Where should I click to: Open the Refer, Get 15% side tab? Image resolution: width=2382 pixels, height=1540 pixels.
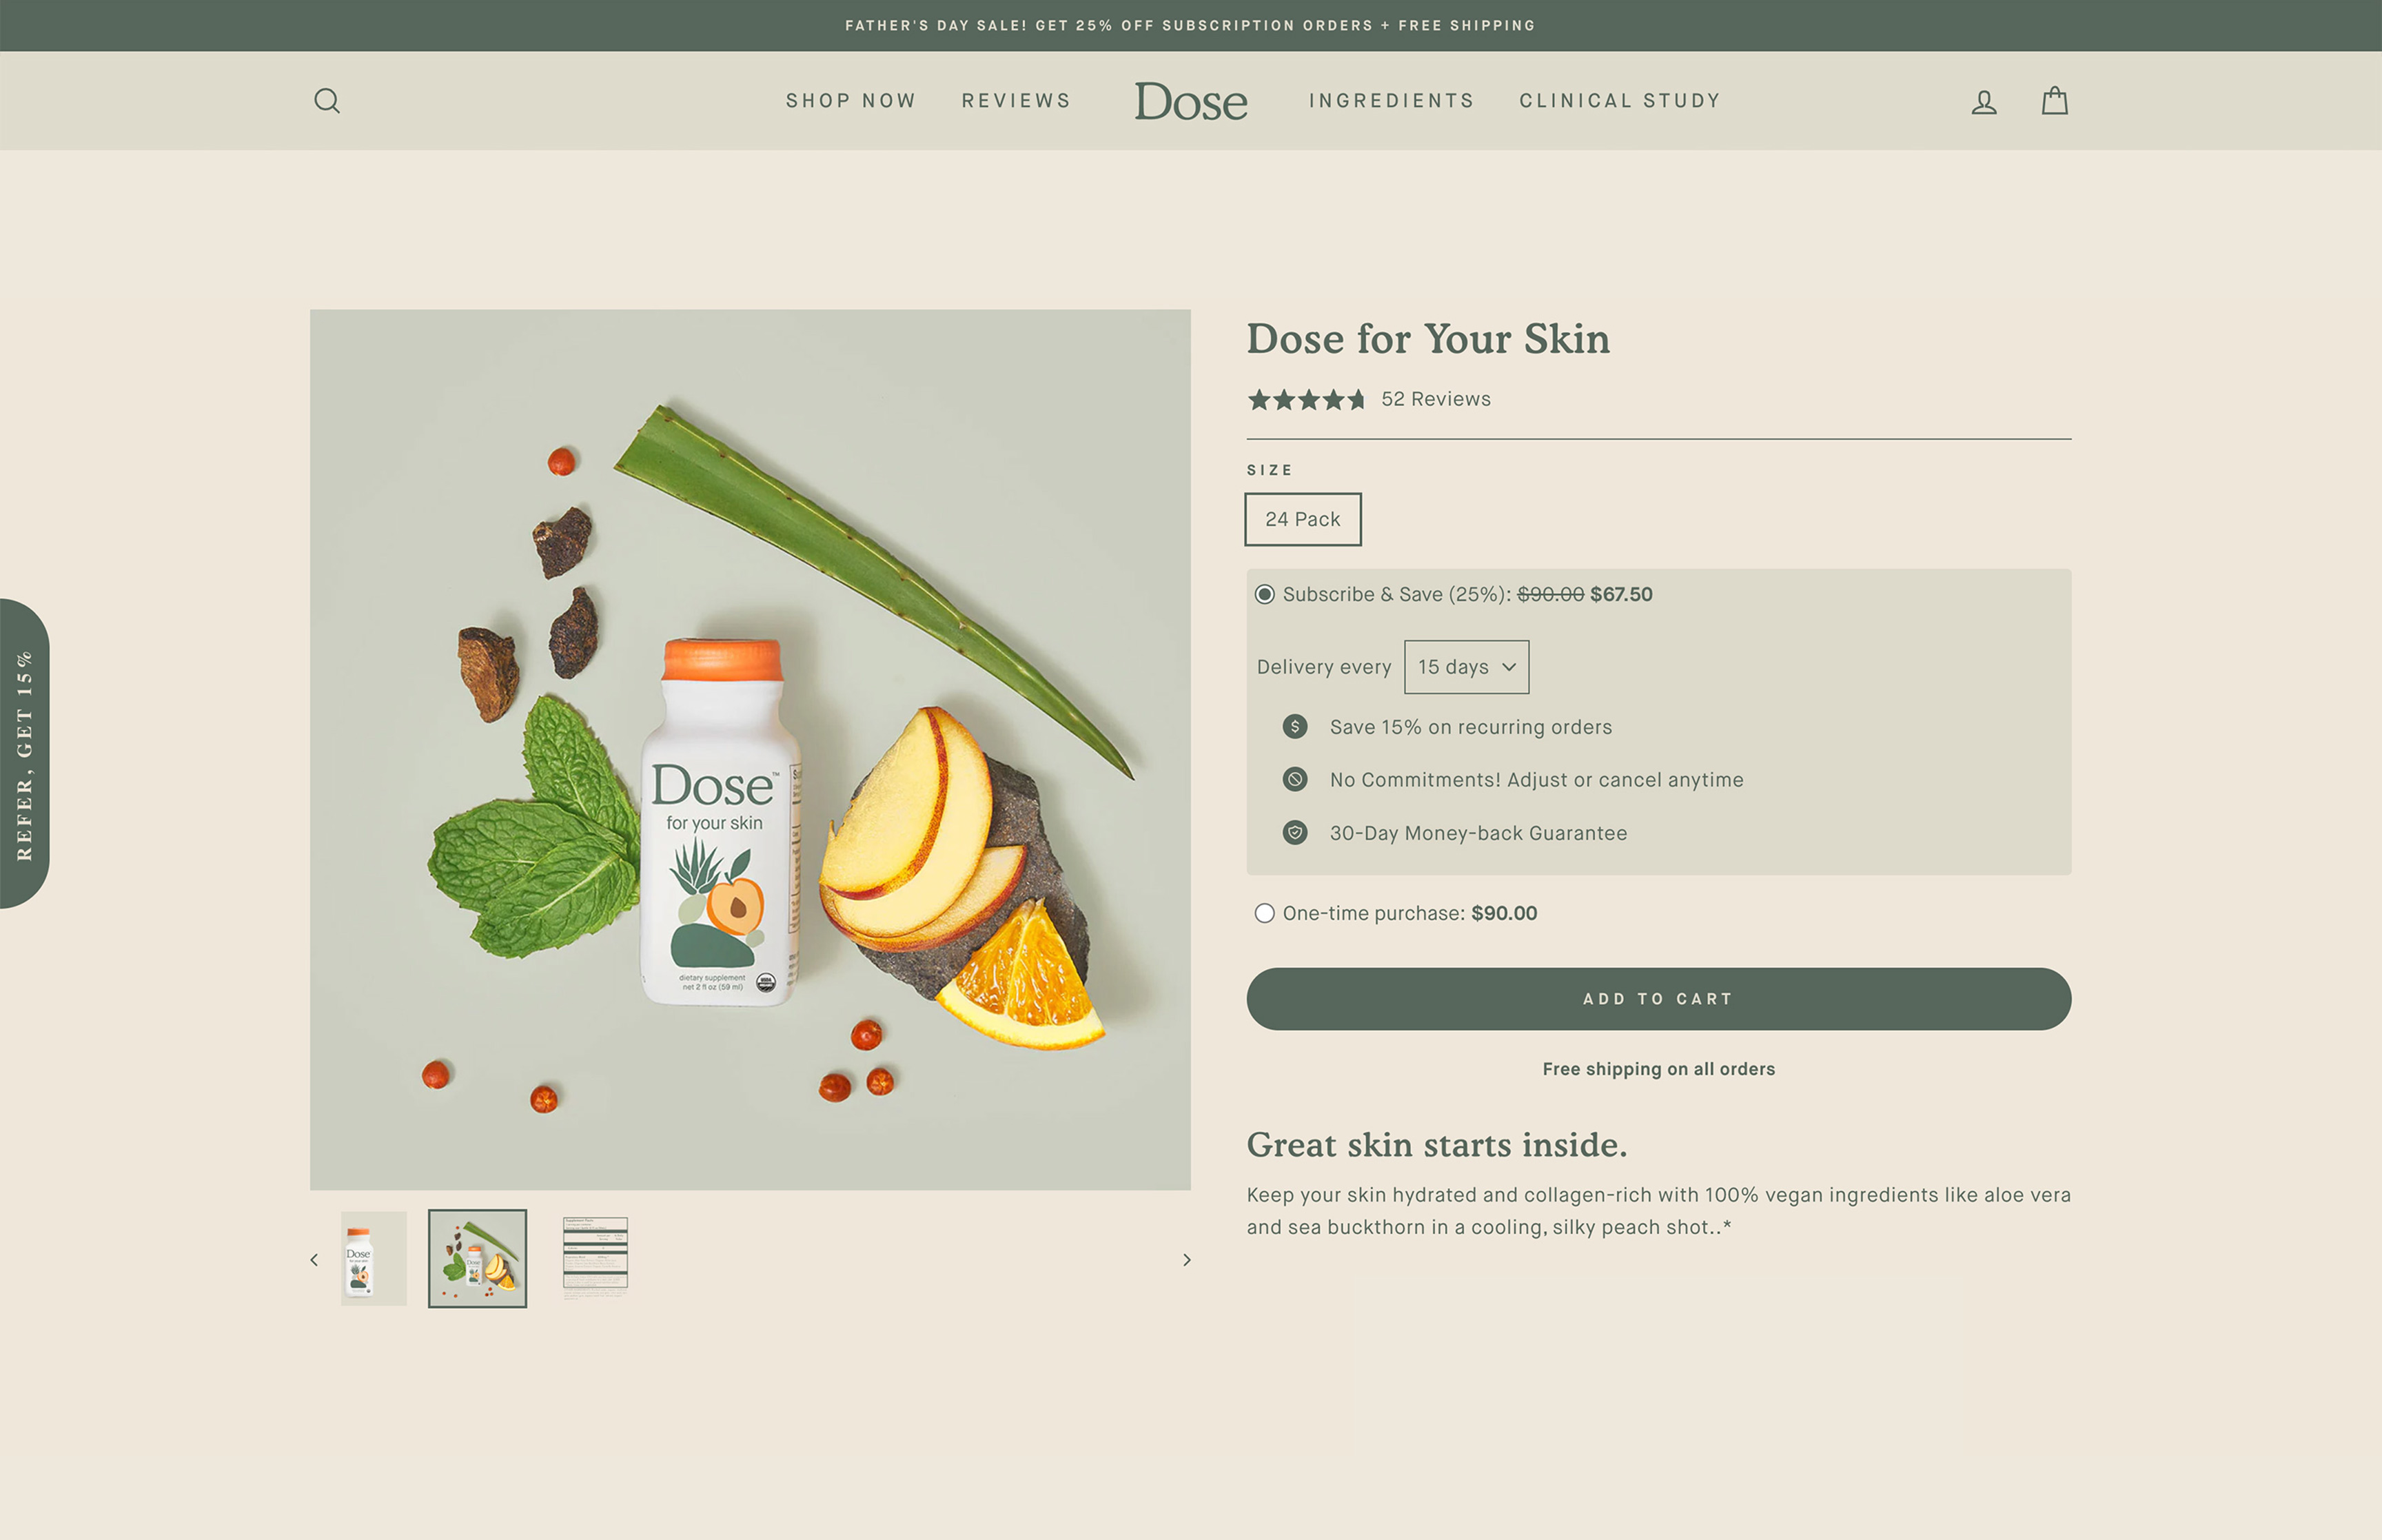[25, 754]
